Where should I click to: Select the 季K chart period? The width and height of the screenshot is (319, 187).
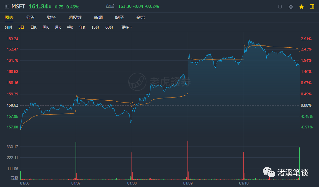(70, 27)
